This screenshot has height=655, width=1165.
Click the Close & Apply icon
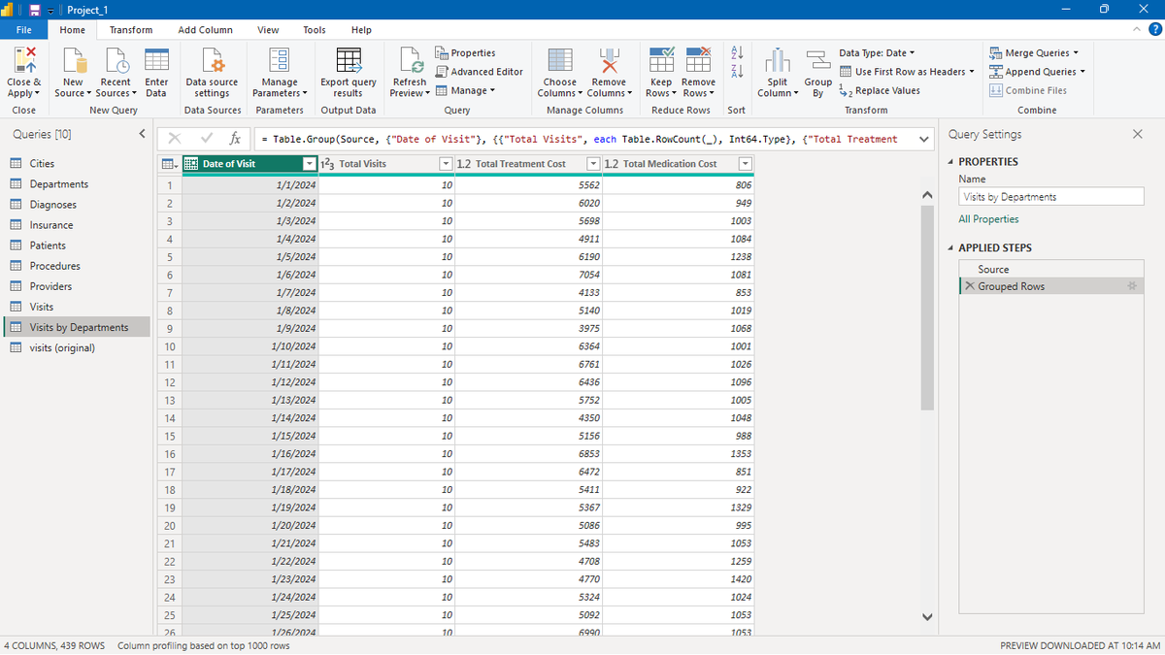click(24, 60)
